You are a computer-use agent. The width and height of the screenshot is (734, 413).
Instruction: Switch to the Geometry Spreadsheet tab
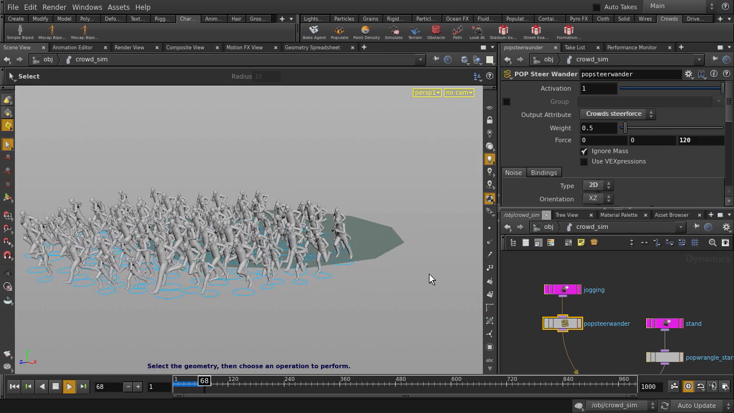click(312, 48)
